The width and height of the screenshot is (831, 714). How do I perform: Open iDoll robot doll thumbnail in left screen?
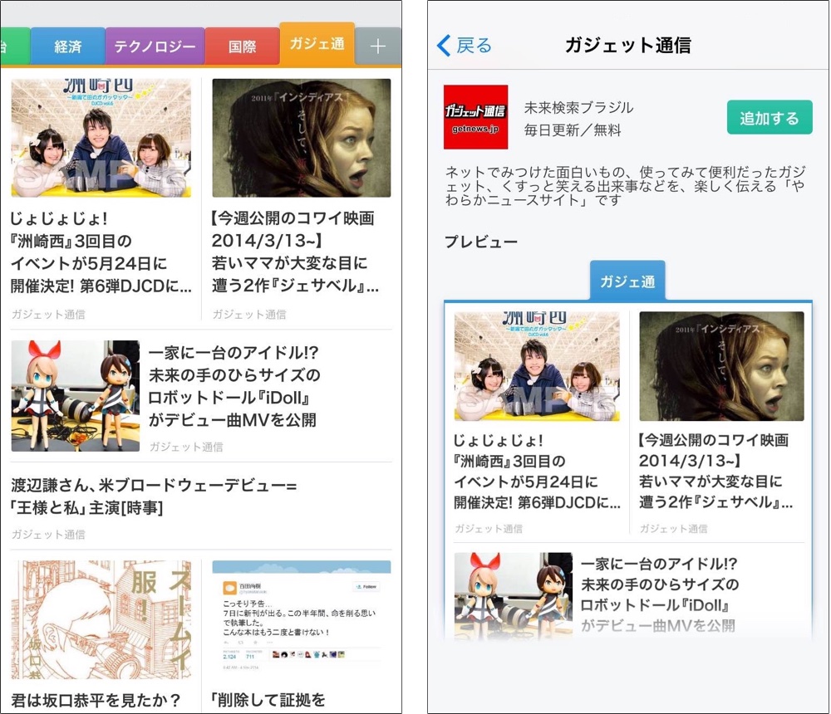pos(76,396)
